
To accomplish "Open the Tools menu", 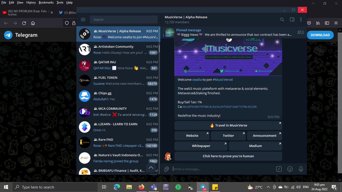I will coord(60,2).
